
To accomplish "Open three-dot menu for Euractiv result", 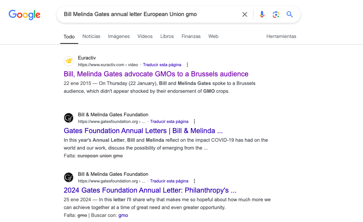I will click(x=187, y=65).
